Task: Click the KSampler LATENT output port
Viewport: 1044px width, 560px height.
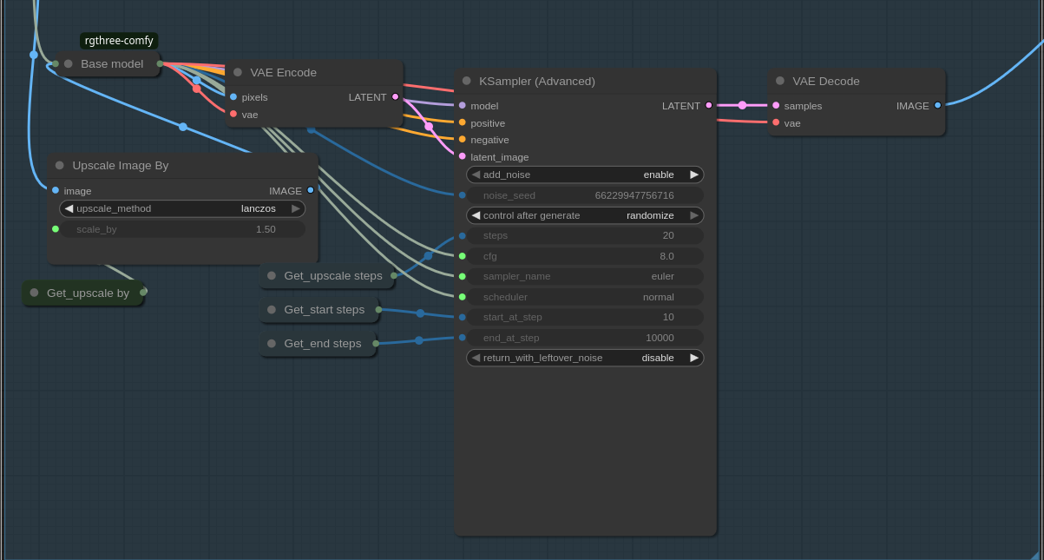Action: [x=708, y=105]
